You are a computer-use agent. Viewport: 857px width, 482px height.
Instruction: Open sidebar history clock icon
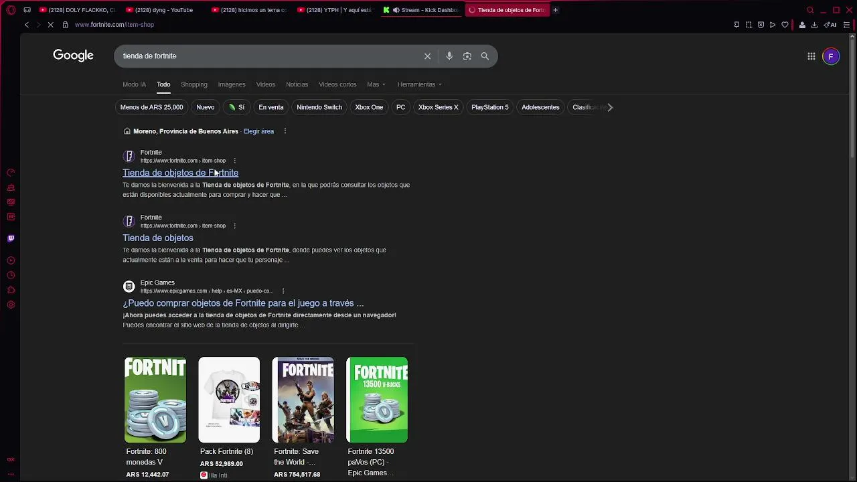(11, 275)
